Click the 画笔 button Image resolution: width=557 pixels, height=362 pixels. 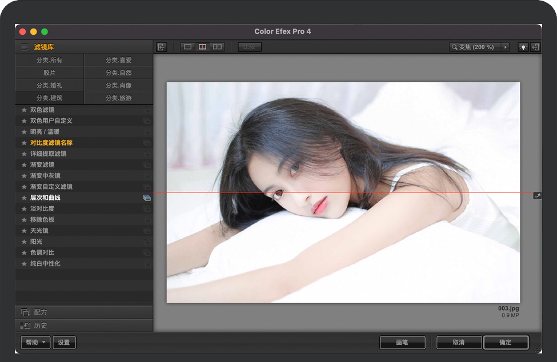pos(402,343)
